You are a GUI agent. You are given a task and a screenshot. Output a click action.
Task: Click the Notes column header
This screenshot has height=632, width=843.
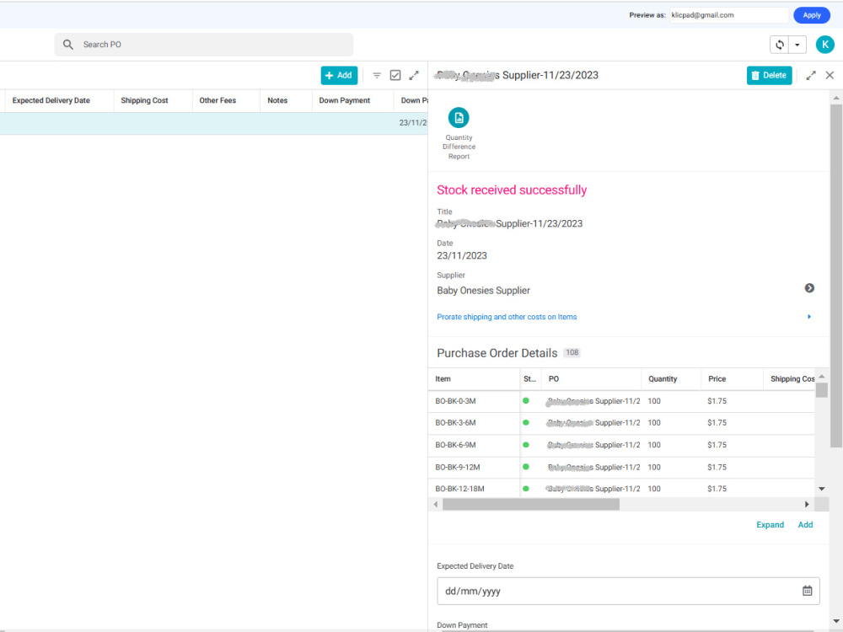[277, 100]
